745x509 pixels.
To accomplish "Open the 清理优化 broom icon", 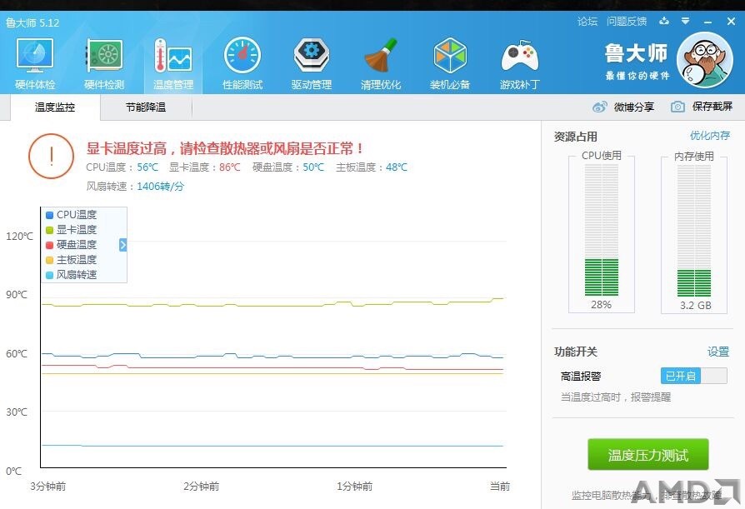I will pos(381,56).
